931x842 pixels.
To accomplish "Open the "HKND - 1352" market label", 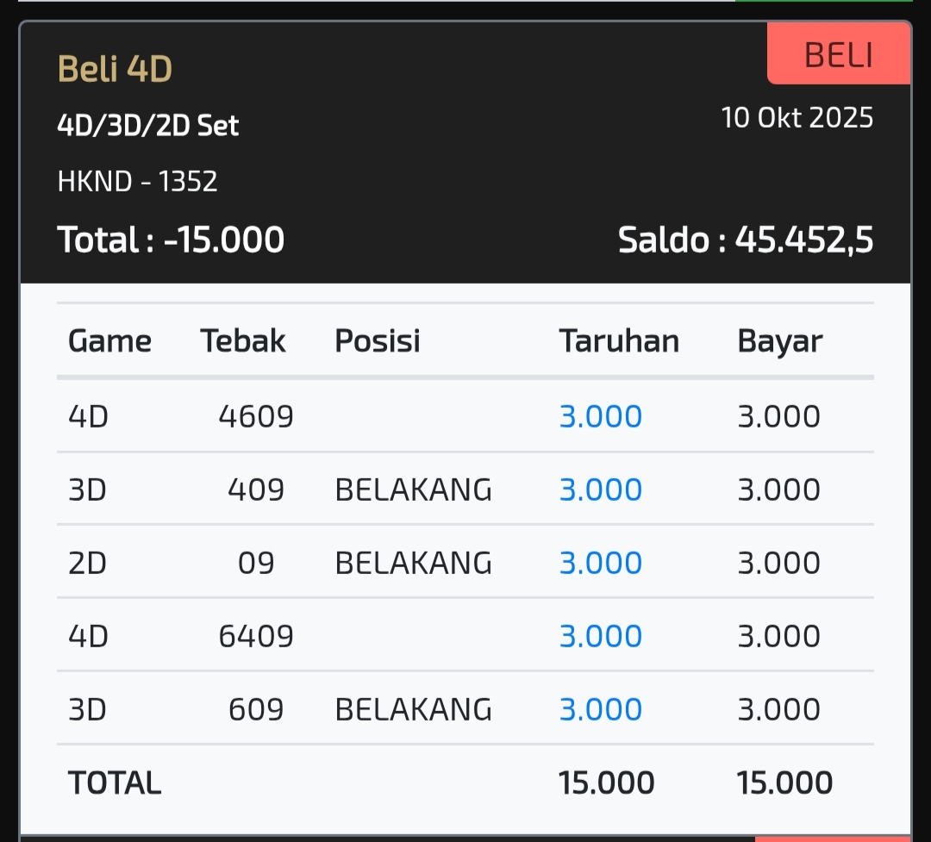I will 137,181.
